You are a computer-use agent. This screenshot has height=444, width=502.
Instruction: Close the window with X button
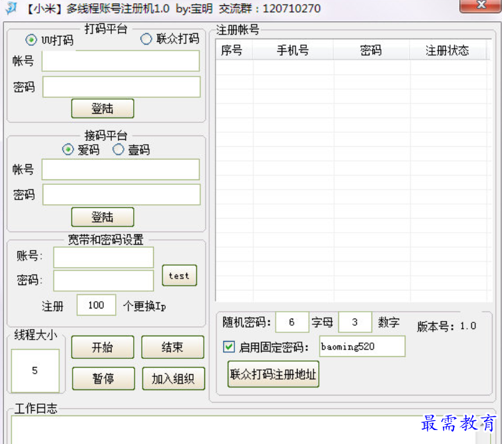point(481,5)
